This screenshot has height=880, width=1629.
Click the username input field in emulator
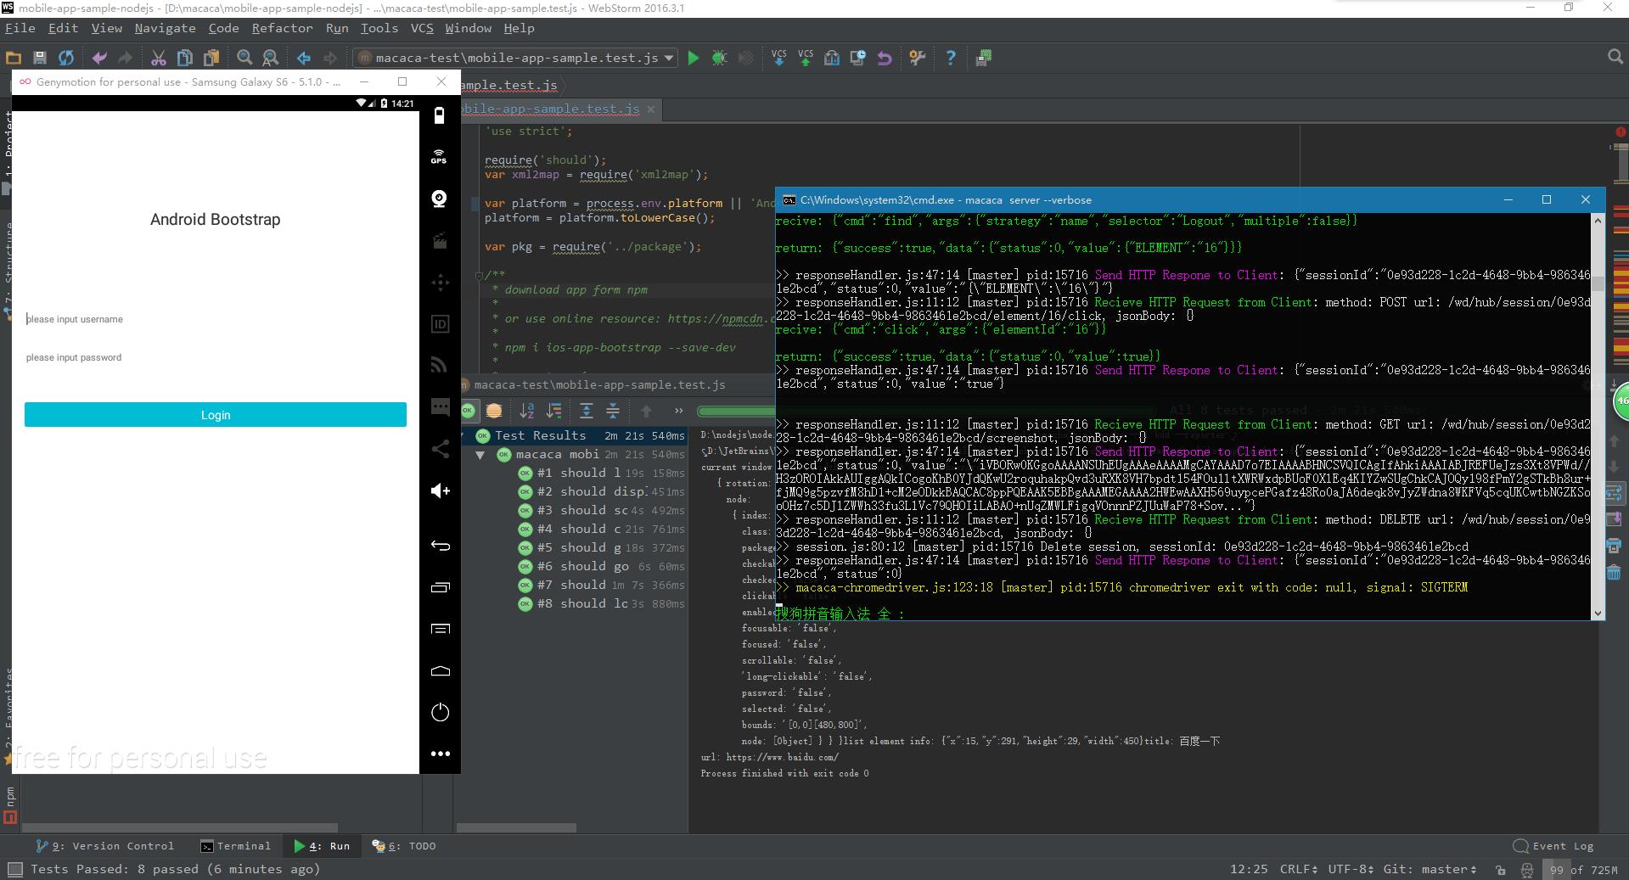(216, 319)
